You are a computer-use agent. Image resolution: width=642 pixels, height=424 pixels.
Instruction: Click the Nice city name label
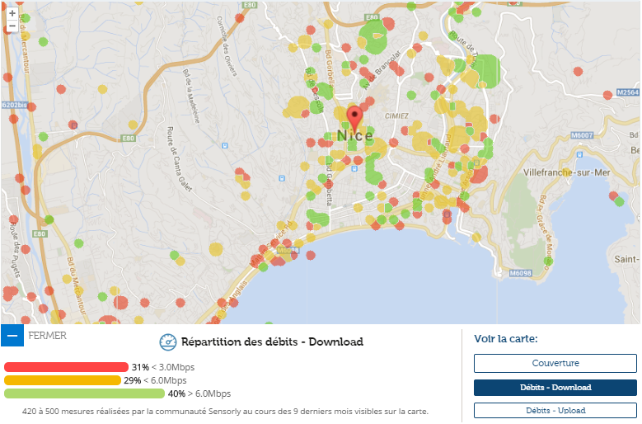coord(354,135)
